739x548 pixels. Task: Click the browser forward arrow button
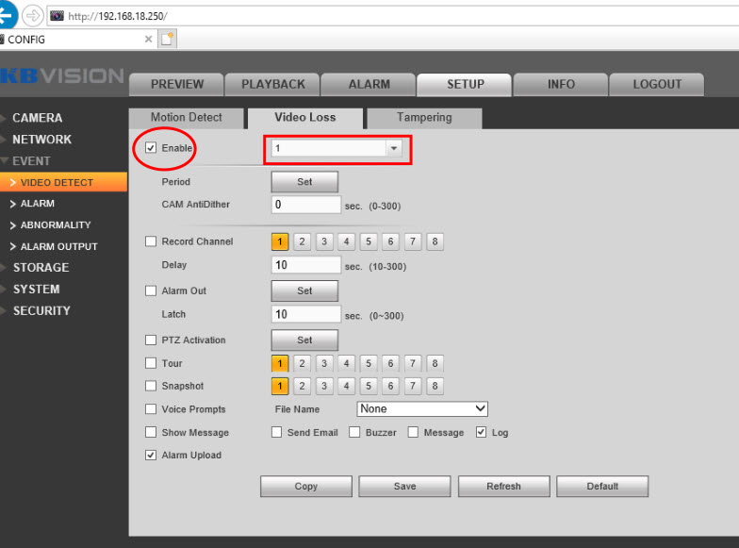[x=33, y=16]
